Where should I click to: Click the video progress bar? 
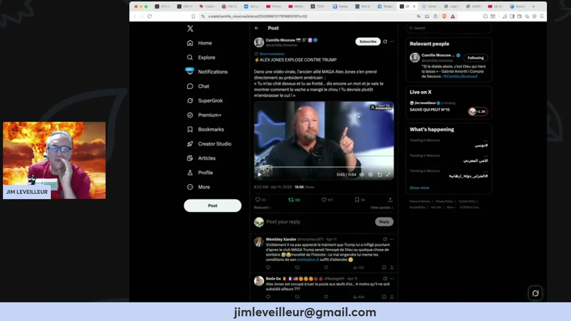[324, 168]
